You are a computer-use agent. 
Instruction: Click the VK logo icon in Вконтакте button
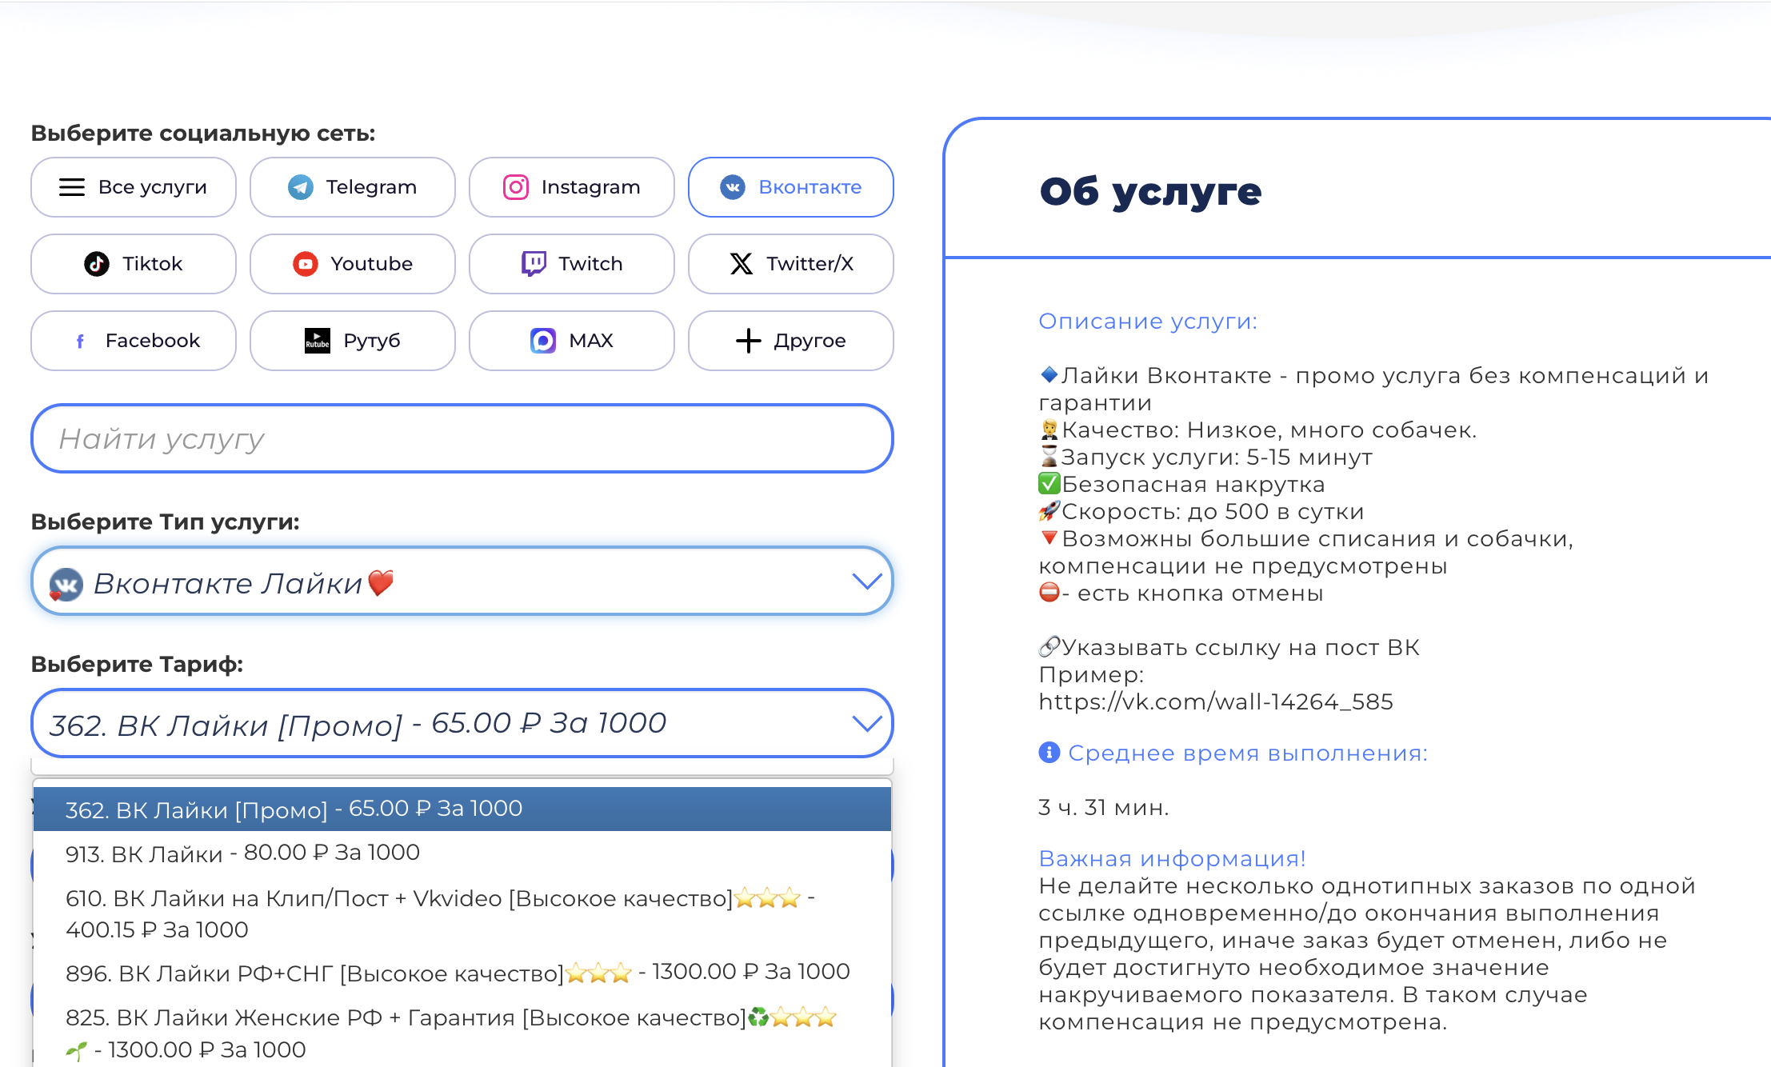pyautogui.click(x=733, y=187)
